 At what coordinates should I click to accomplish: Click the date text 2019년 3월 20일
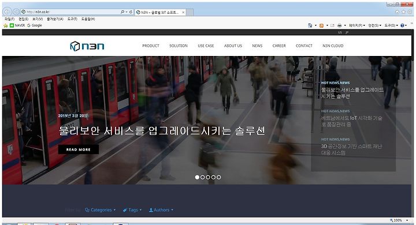73,116
